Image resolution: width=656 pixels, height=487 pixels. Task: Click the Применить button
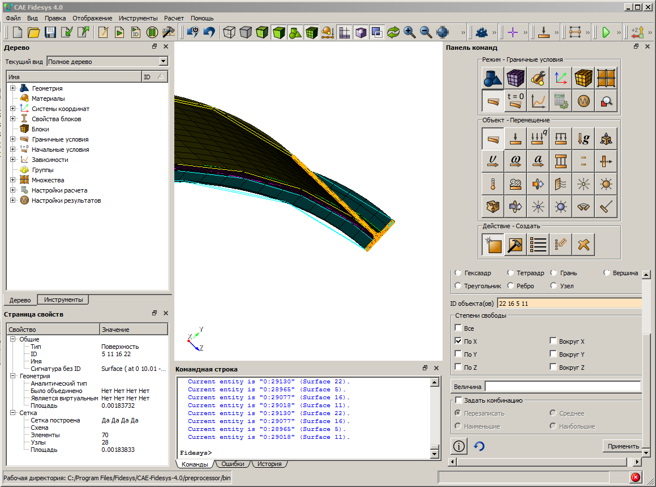(x=623, y=446)
